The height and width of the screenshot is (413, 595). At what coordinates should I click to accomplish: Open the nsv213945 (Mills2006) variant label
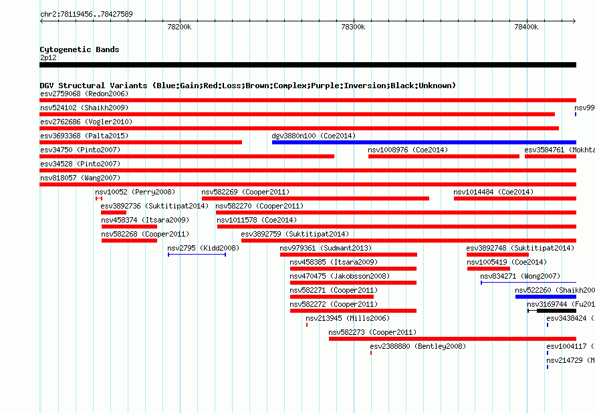(348, 318)
